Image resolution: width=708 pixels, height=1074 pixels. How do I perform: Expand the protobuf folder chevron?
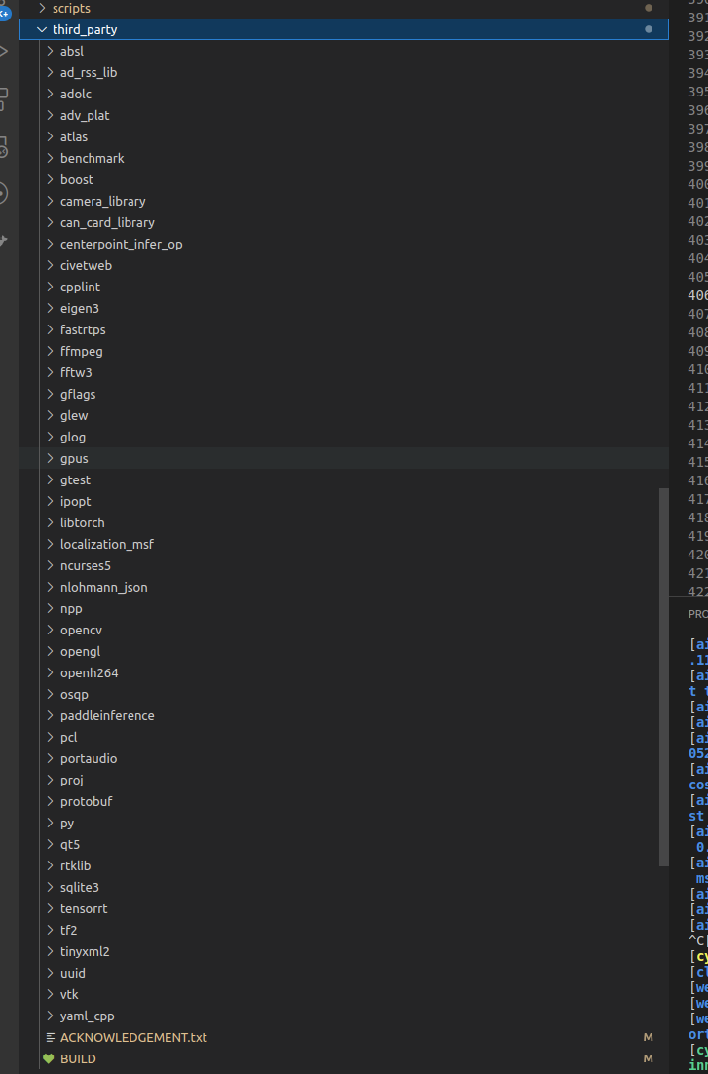pyautogui.click(x=50, y=801)
